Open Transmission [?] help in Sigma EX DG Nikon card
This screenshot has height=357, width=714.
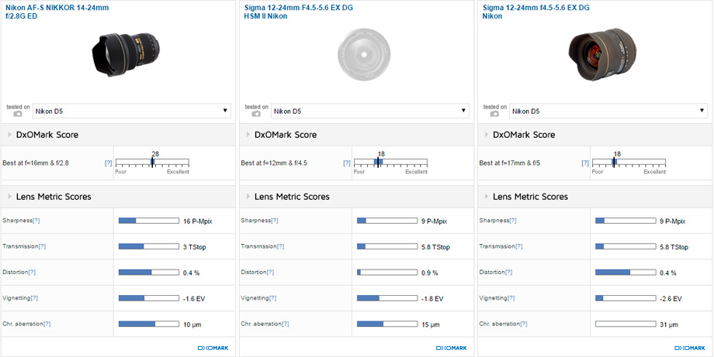point(519,246)
